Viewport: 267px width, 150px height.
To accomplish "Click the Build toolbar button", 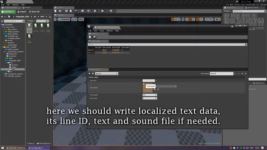I will tap(95, 11).
